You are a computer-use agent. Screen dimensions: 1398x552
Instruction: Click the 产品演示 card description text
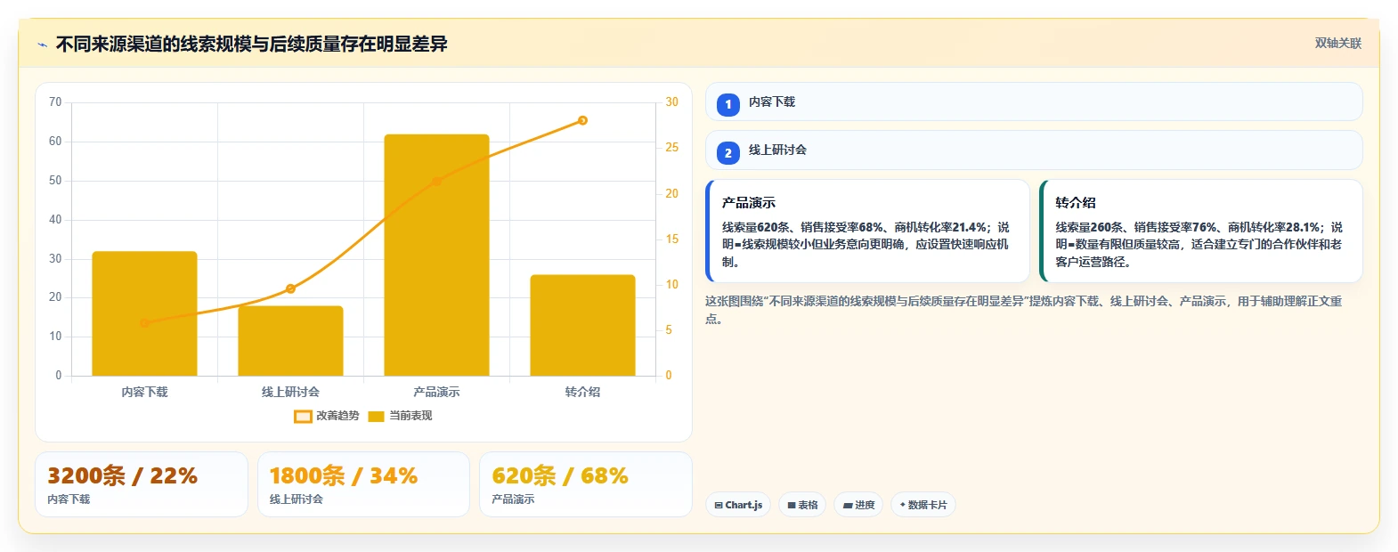pyautogui.click(x=867, y=245)
